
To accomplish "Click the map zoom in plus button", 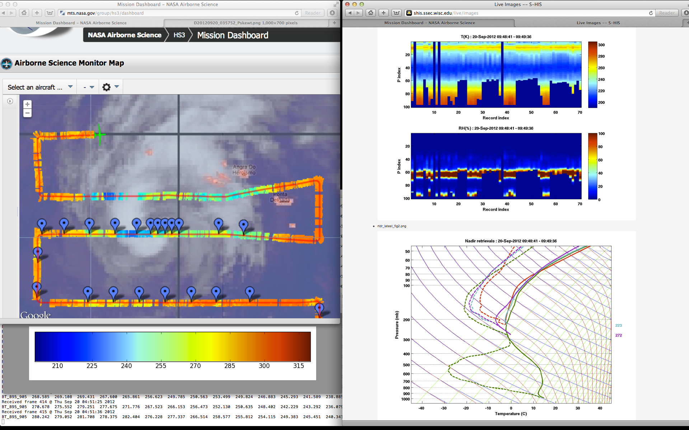I will click(27, 104).
